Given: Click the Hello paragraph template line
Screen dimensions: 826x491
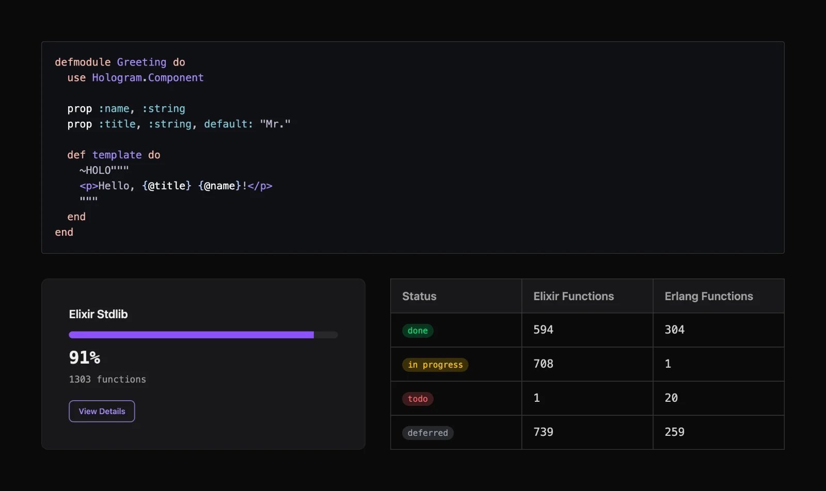Looking at the screenshot, I should click(x=176, y=186).
